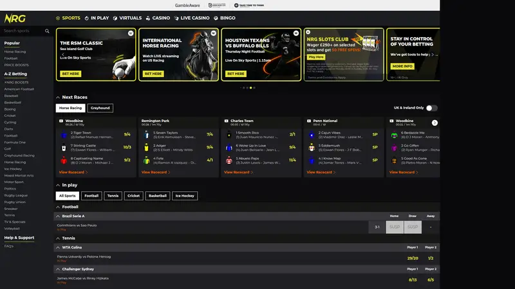Click the jockey silk icon for I Know Map
Screen dimensions: 515x289
(312, 160)
